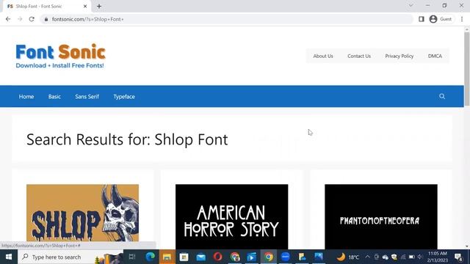Viewport: 470px width, 264px height.
Task: Open Chrome three-dot menu
Action: click(462, 19)
